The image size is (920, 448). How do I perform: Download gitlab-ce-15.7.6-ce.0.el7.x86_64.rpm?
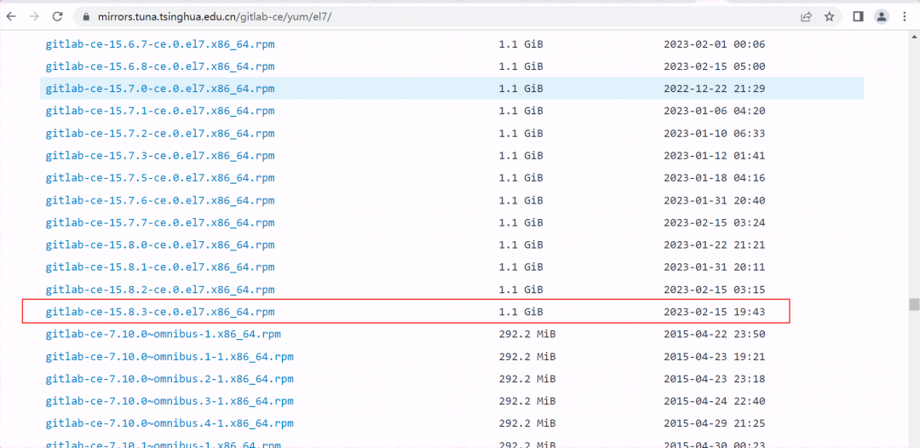[160, 200]
